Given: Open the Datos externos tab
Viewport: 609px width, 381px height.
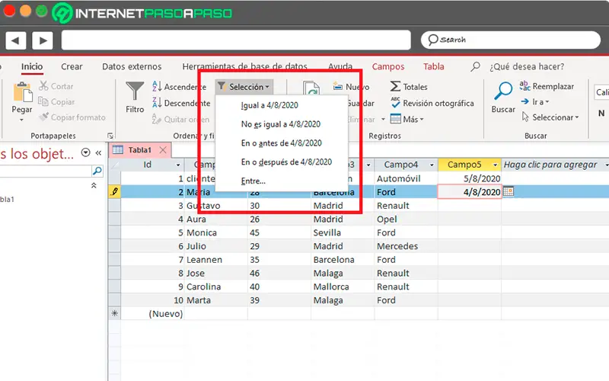Looking at the screenshot, I should coord(132,66).
